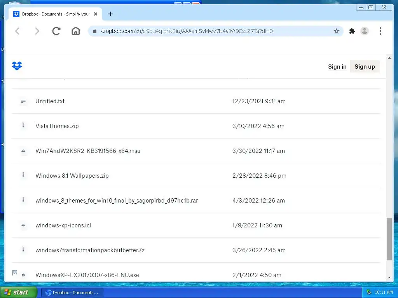
Task: Click the browser back arrow
Action: tap(17, 31)
